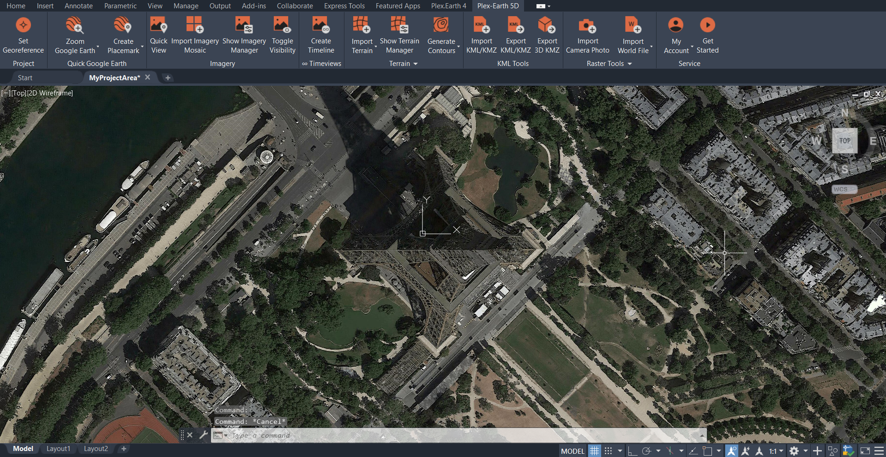
Task: Click the TOP face of ViewCube
Action: pos(844,141)
